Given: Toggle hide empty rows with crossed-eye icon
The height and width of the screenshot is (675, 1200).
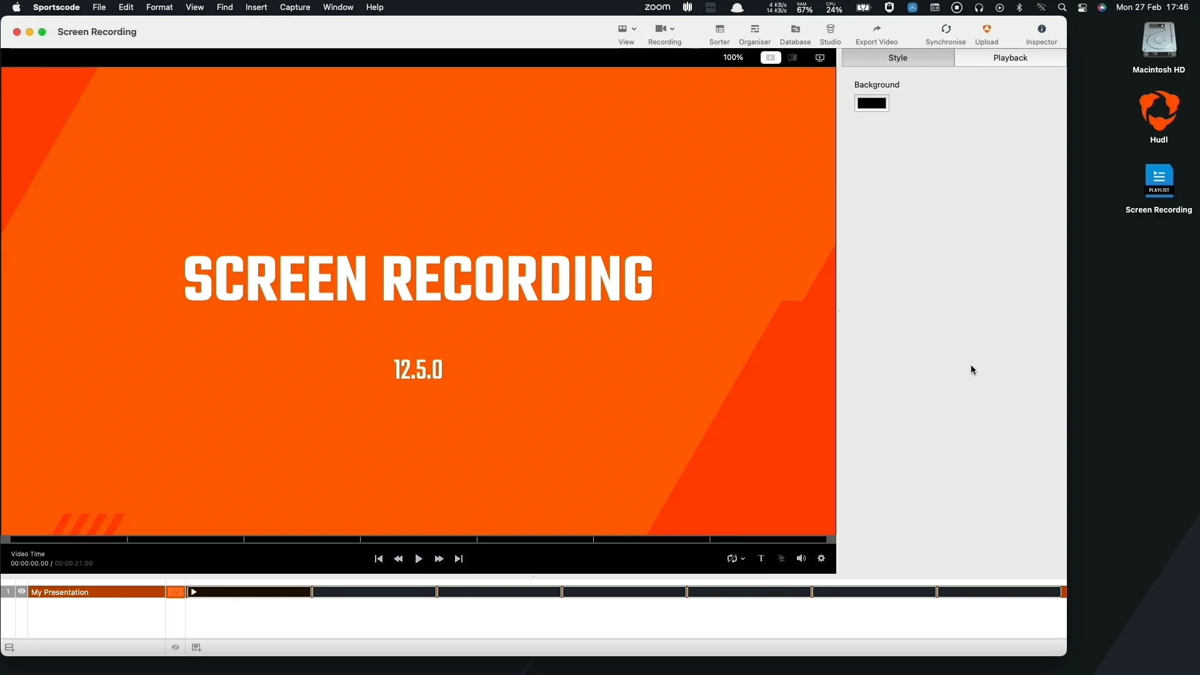Looking at the screenshot, I should coord(175,647).
